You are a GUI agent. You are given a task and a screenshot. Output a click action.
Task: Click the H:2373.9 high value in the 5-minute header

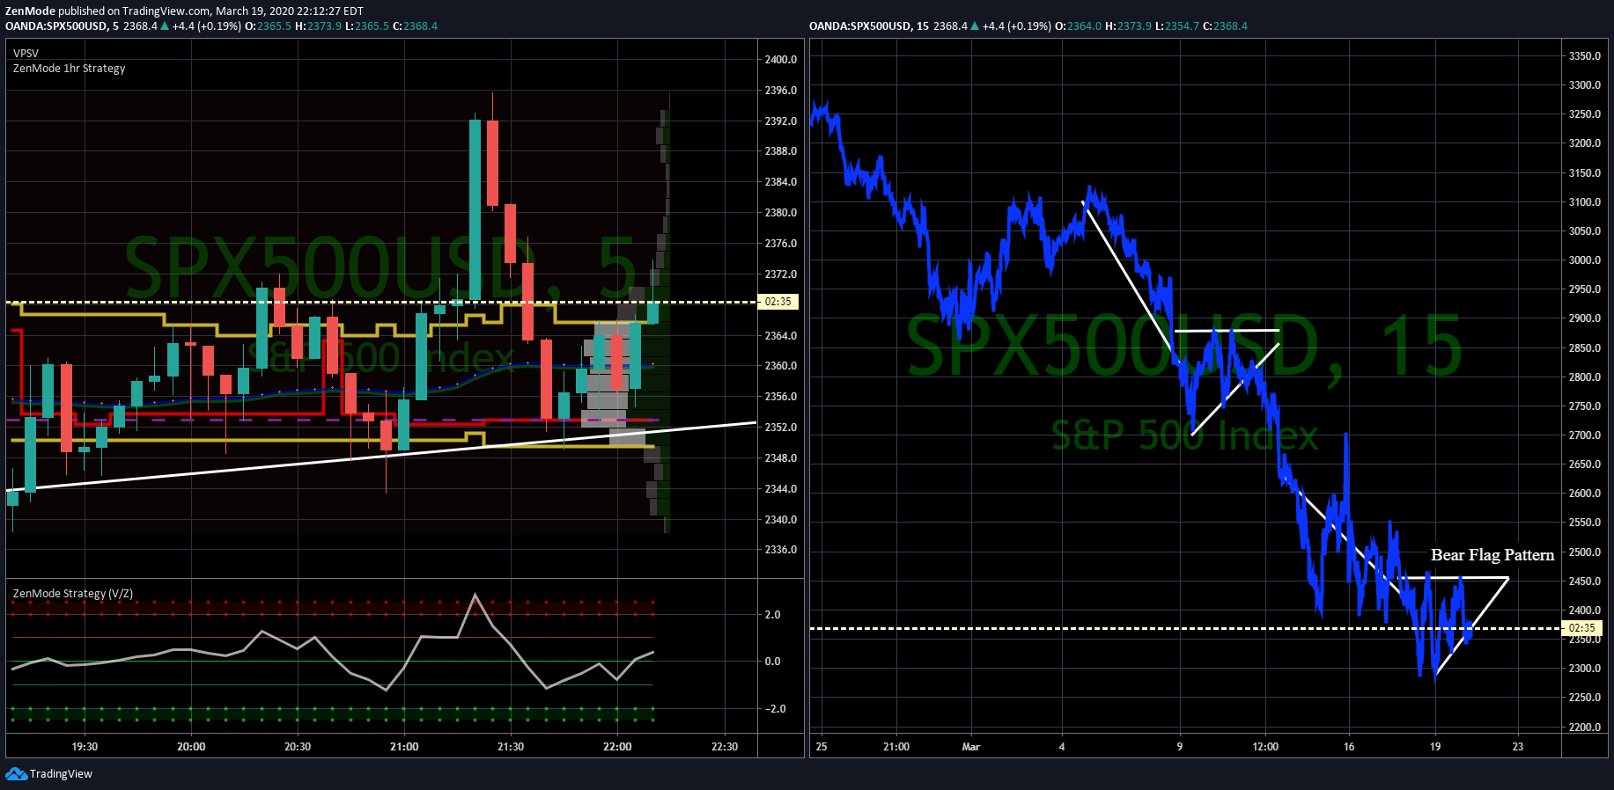tap(318, 26)
